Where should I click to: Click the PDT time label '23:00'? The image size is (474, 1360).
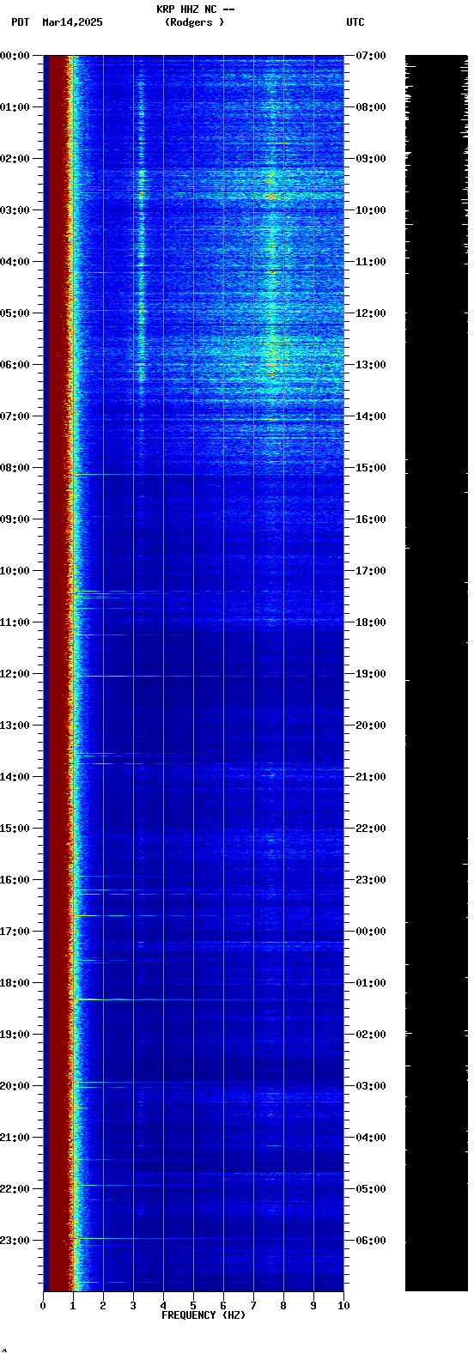[15, 1241]
